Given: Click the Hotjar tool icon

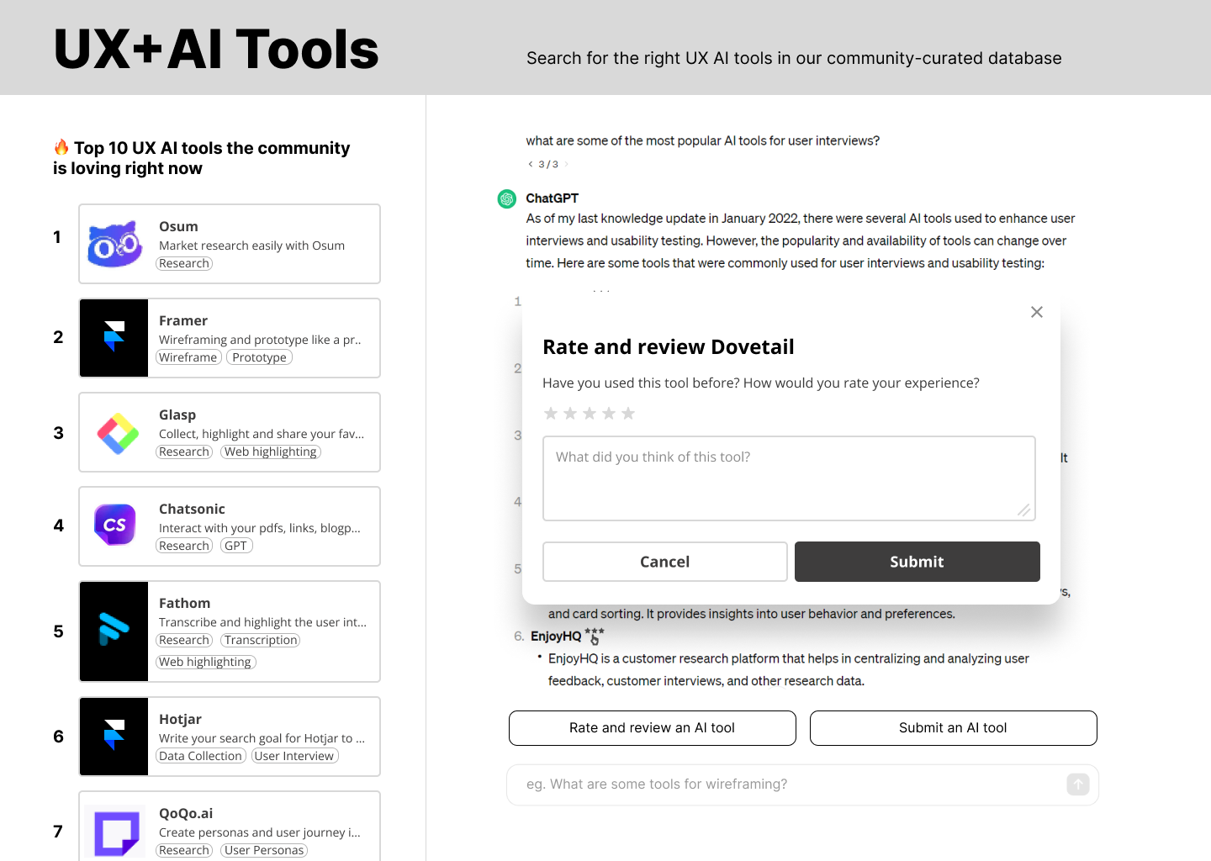Looking at the screenshot, I should click(x=114, y=736).
